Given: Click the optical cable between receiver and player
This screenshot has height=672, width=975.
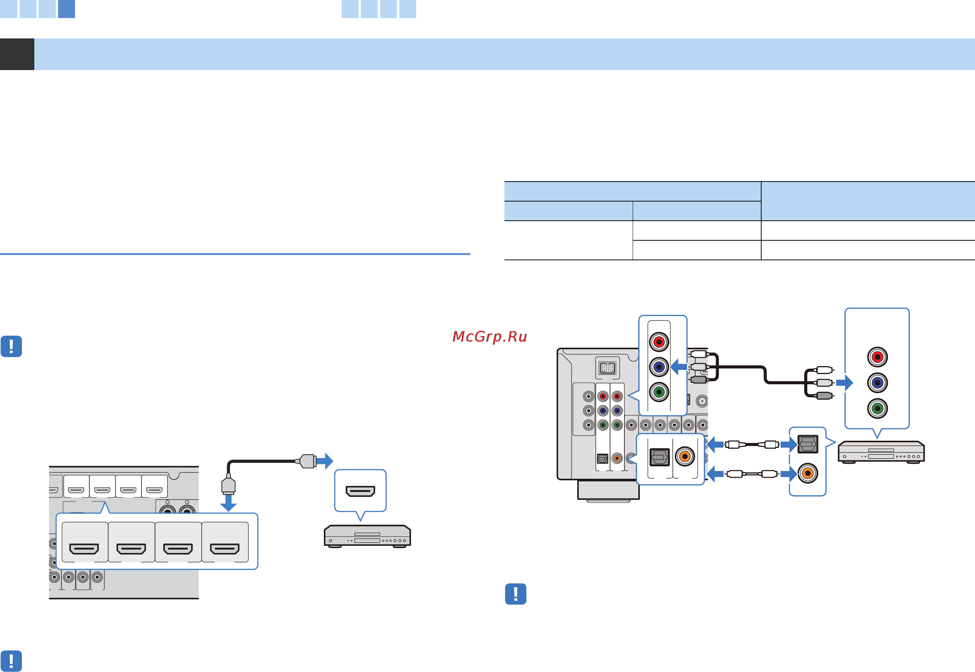Looking at the screenshot, I should click(x=752, y=444).
